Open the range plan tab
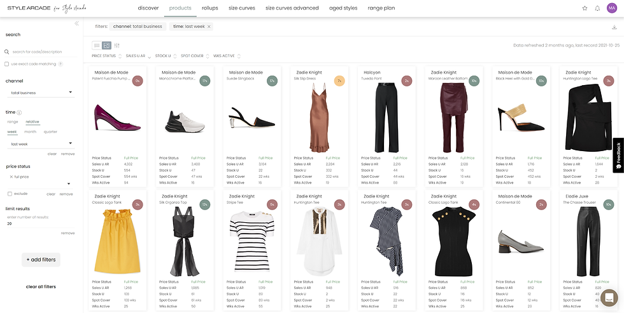Image resolution: width=624 pixels, height=313 pixels. coord(381,8)
